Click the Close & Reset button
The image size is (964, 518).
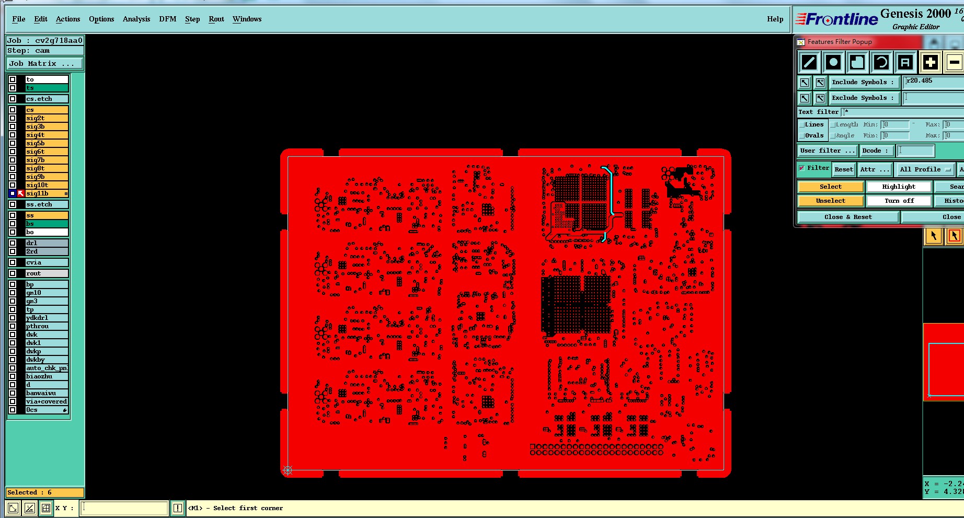(x=848, y=217)
